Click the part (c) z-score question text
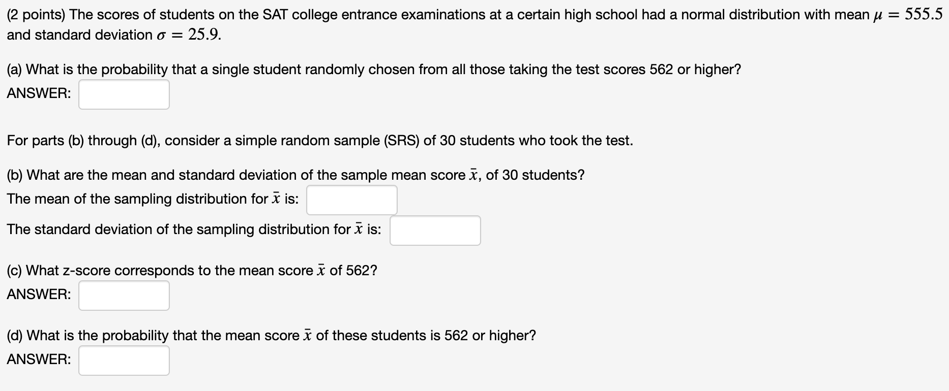Image resolution: width=949 pixels, height=391 pixels. tap(192, 271)
